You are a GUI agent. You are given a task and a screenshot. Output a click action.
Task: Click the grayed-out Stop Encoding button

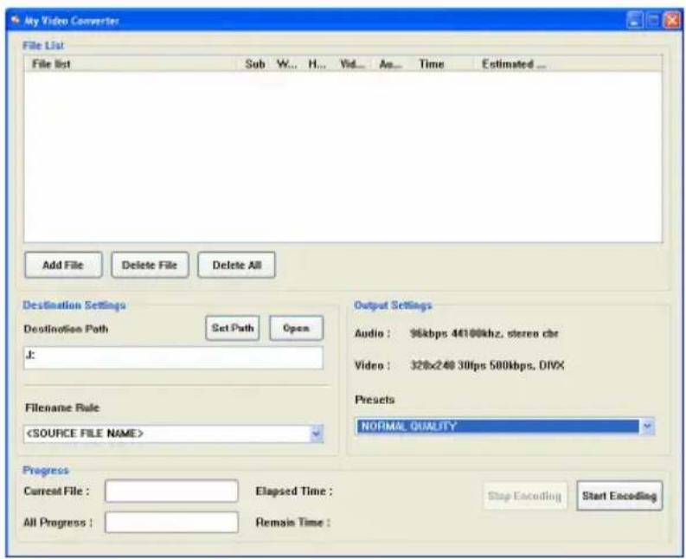524,496
